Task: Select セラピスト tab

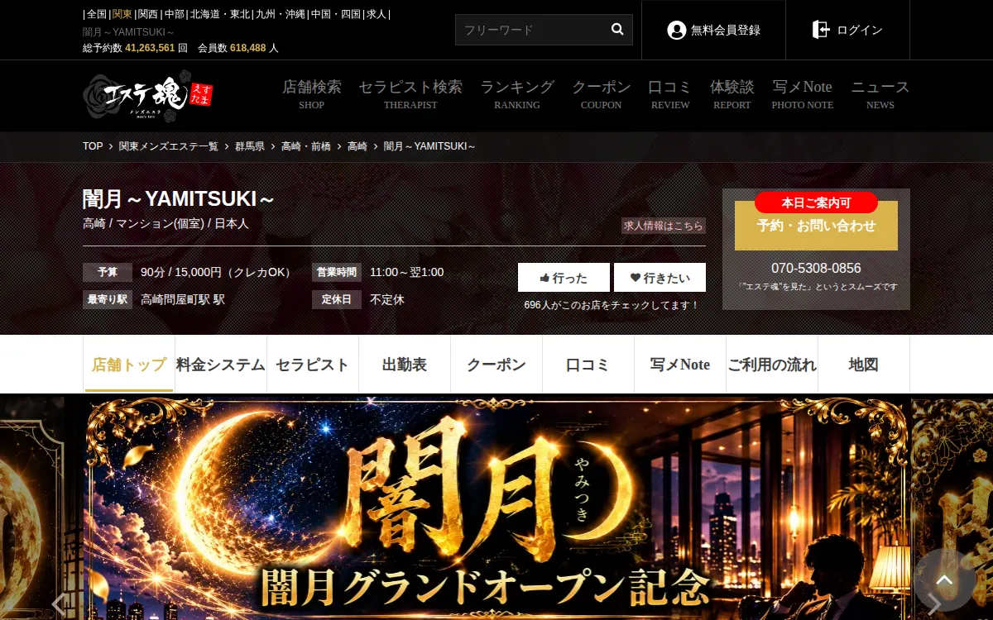Action: click(313, 365)
